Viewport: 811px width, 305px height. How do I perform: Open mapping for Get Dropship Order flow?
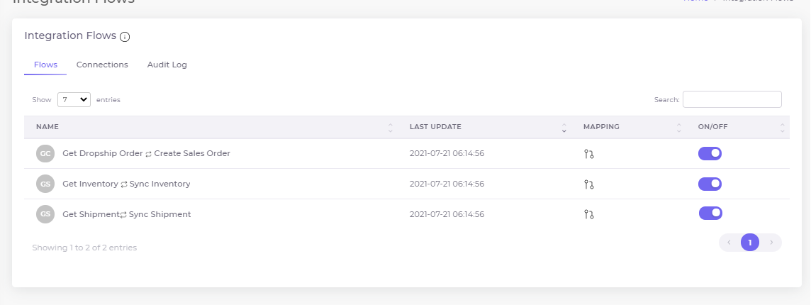[x=588, y=154]
